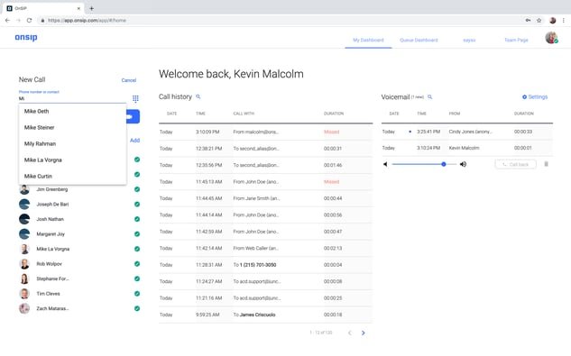Open a new browser tab
The width and height of the screenshot is (571, 356).
tap(91, 8)
